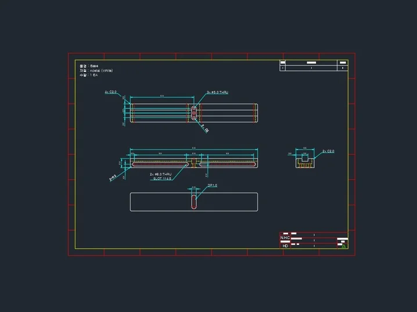Screen dimensions: 417x312
Task: Select the 4x C2.0 chamfer label
Action: (x=110, y=92)
